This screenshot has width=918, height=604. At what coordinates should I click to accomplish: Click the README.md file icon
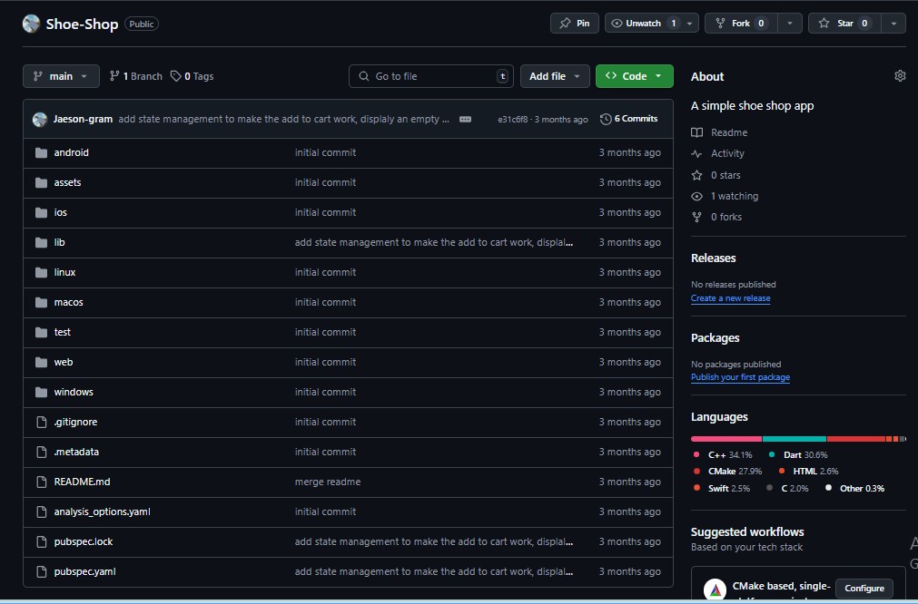(x=41, y=482)
